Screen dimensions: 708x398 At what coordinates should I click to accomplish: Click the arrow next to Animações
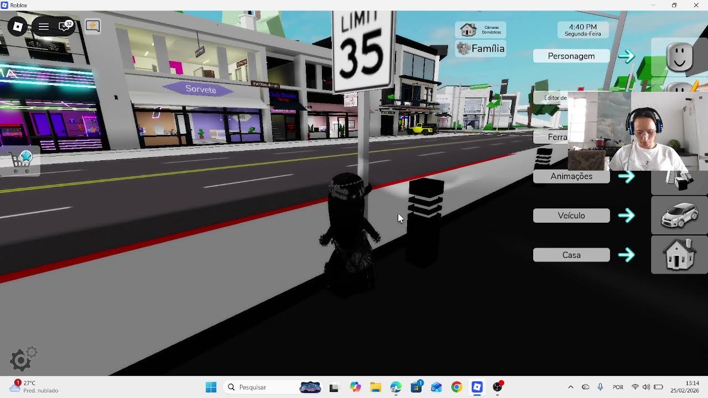pyautogui.click(x=627, y=176)
